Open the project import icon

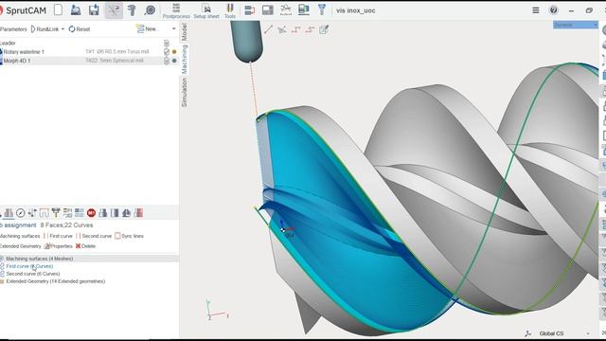click(76, 10)
